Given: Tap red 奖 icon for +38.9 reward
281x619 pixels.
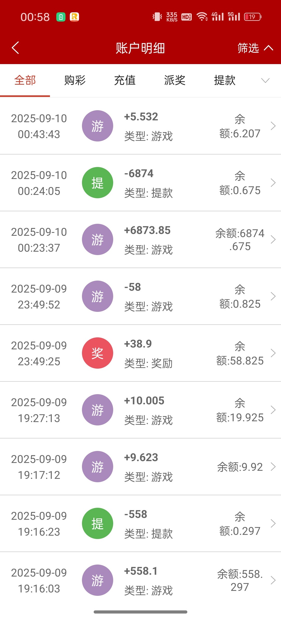Looking at the screenshot, I should 98,353.
